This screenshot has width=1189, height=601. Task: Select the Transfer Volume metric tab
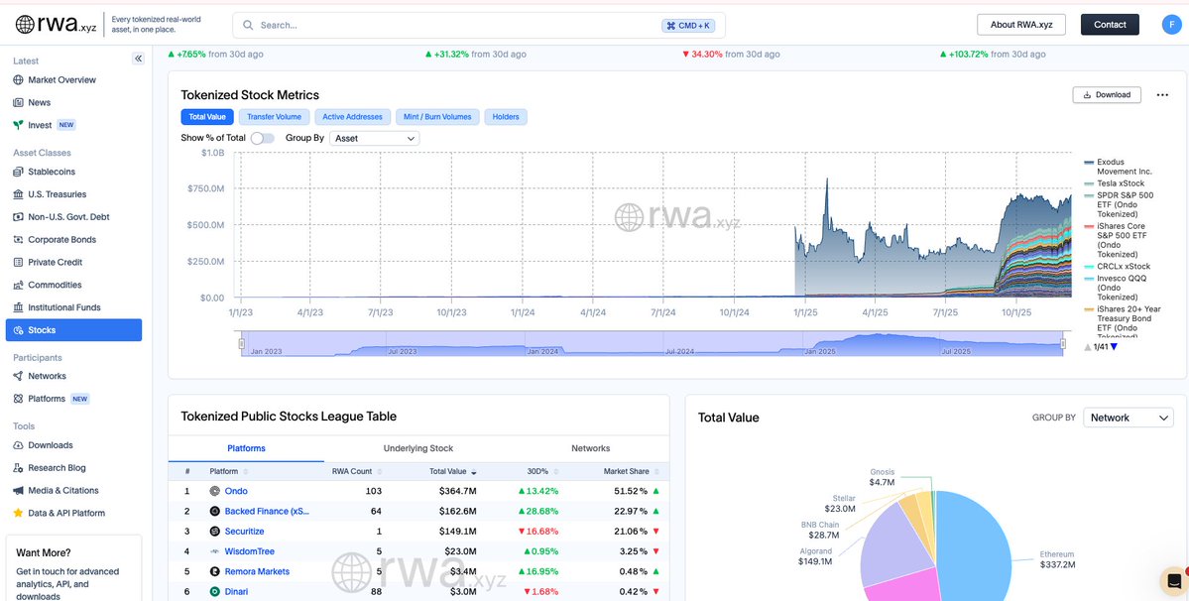(275, 117)
